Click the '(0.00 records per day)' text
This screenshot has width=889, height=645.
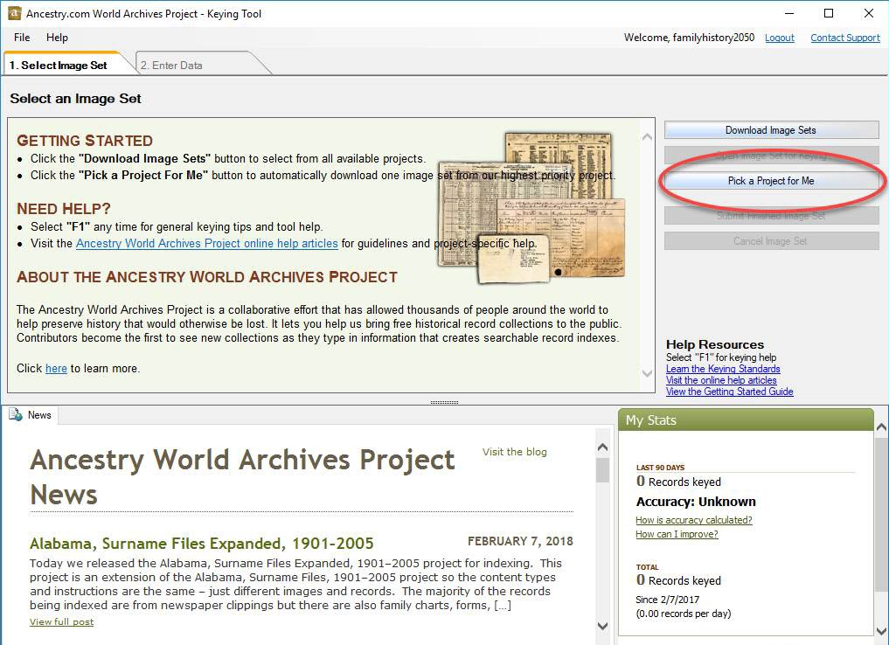pyautogui.click(x=684, y=614)
